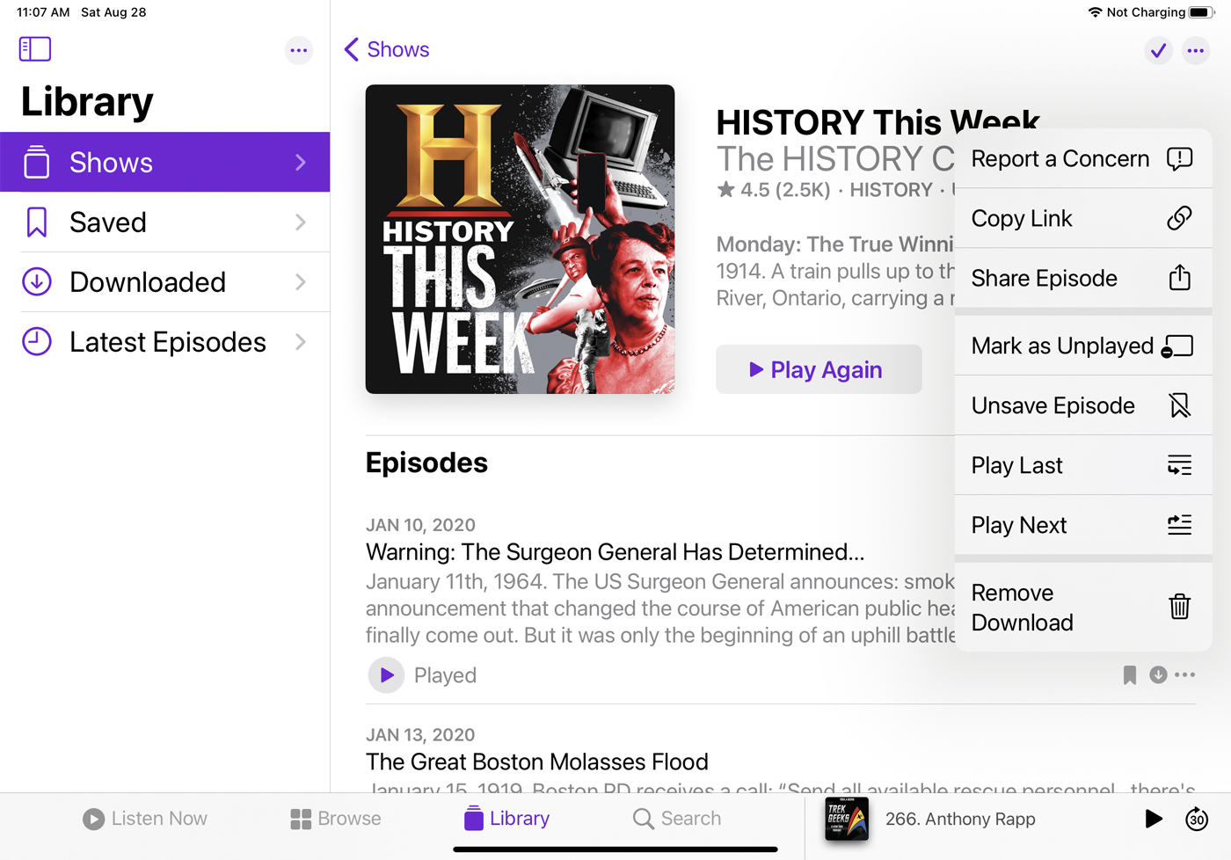Toggle saved bookmark on Surgeon General episode
1231x860 pixels.
coord(1130,675)
